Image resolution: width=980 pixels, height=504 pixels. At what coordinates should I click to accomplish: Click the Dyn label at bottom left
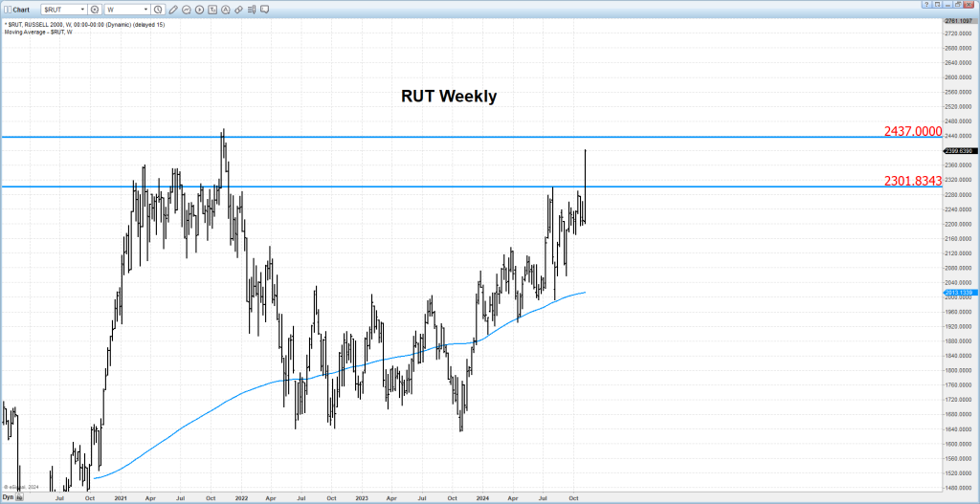coord(8,497)
